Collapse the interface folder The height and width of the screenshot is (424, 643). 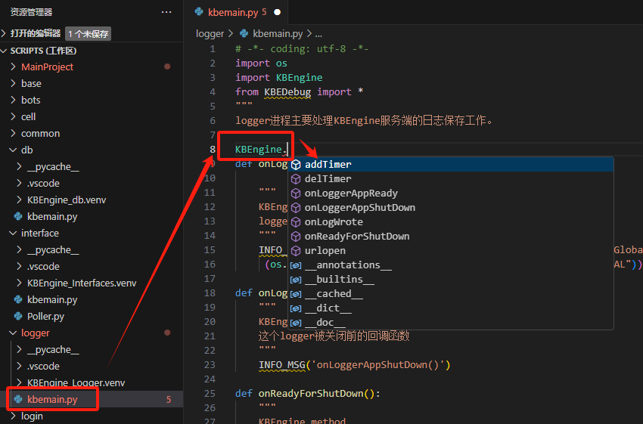(x=13, y=233)
